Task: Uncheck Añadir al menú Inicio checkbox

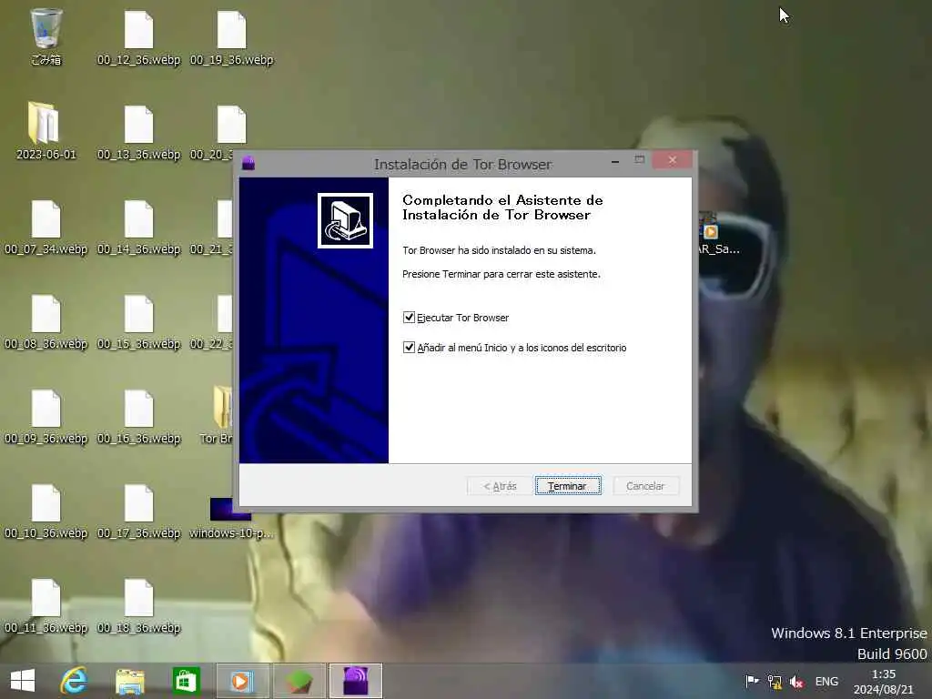Action: 409,347
